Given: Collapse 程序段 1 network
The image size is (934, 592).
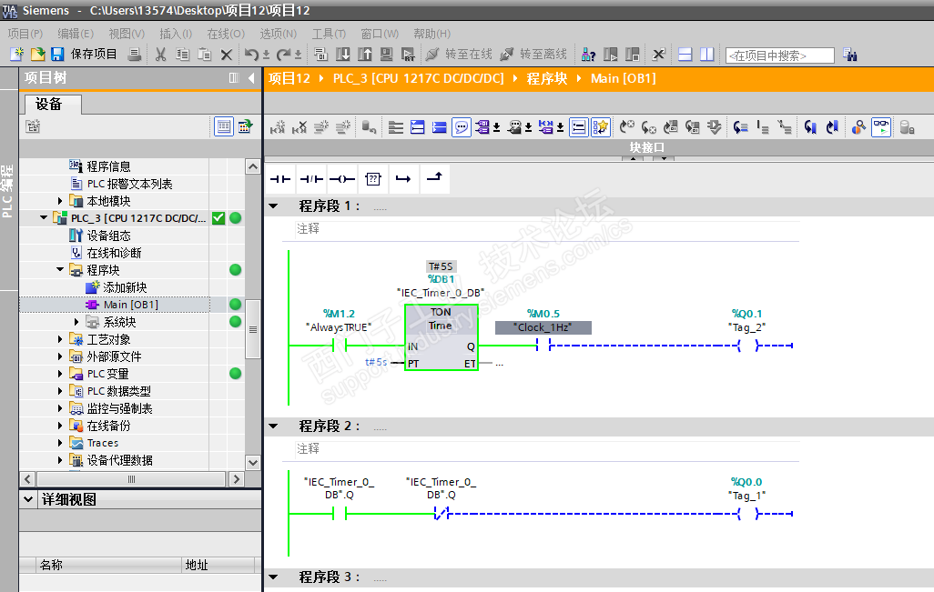Looking at the screenshot, I should 273,206.
